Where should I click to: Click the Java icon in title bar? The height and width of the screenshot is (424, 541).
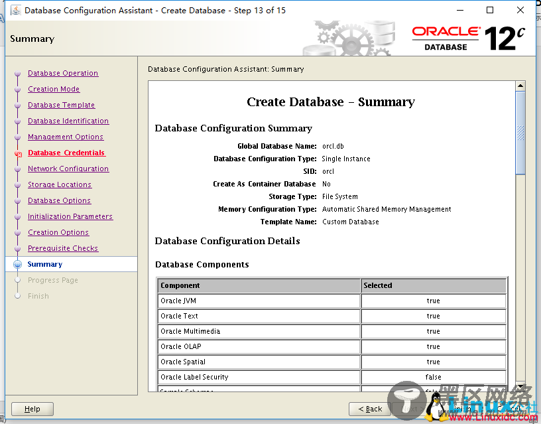[16, 11]
